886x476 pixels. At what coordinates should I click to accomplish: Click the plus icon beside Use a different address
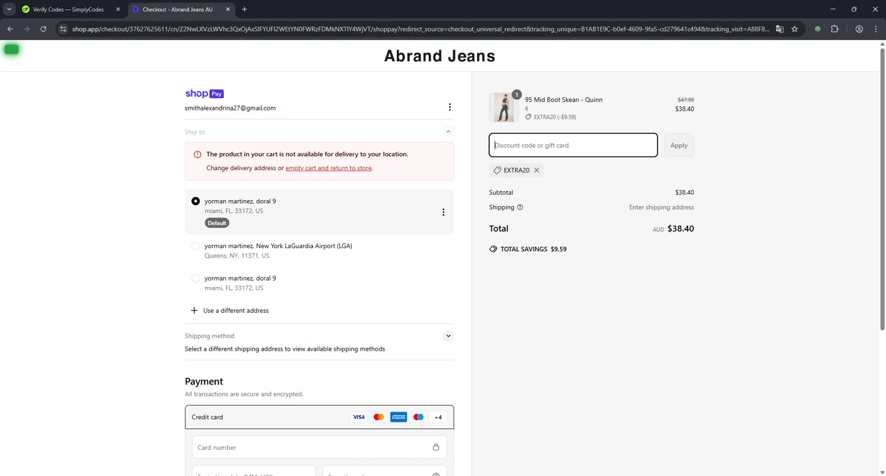click(x=194, y=311)
